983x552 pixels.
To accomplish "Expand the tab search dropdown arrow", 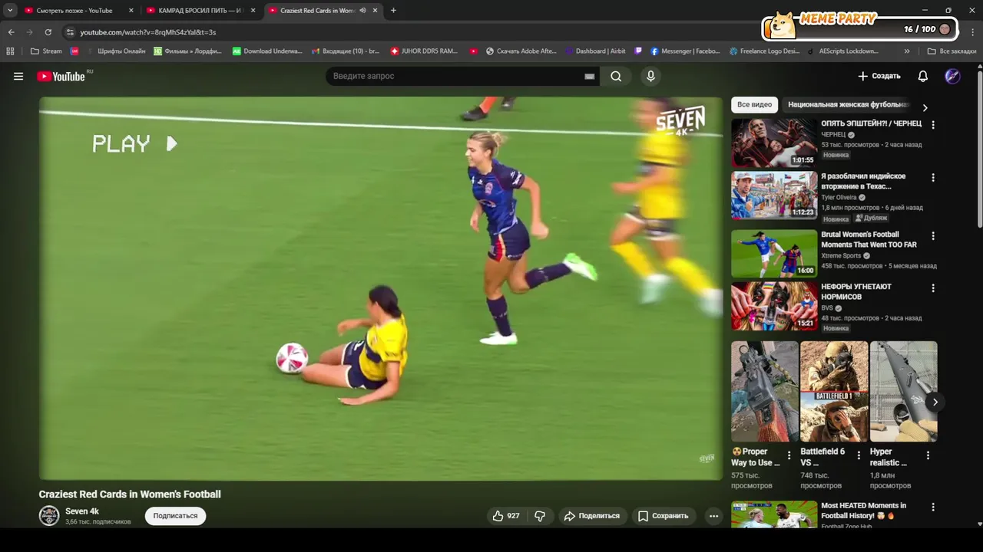I will [x=10, y=11].
